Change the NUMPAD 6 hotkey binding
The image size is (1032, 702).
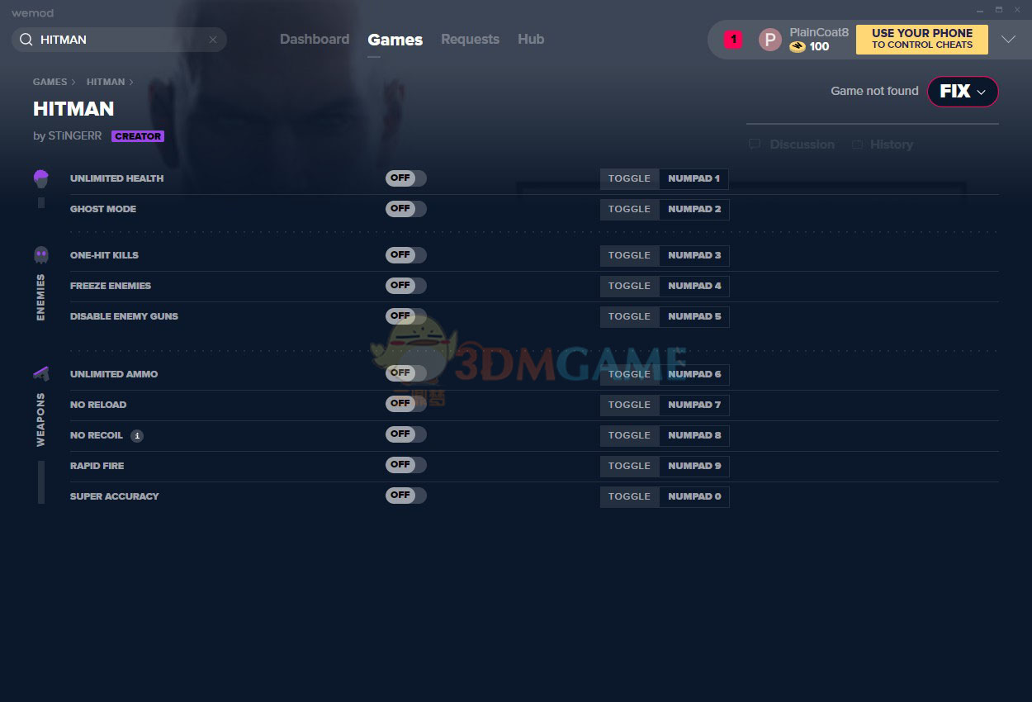tap(694, 374)
